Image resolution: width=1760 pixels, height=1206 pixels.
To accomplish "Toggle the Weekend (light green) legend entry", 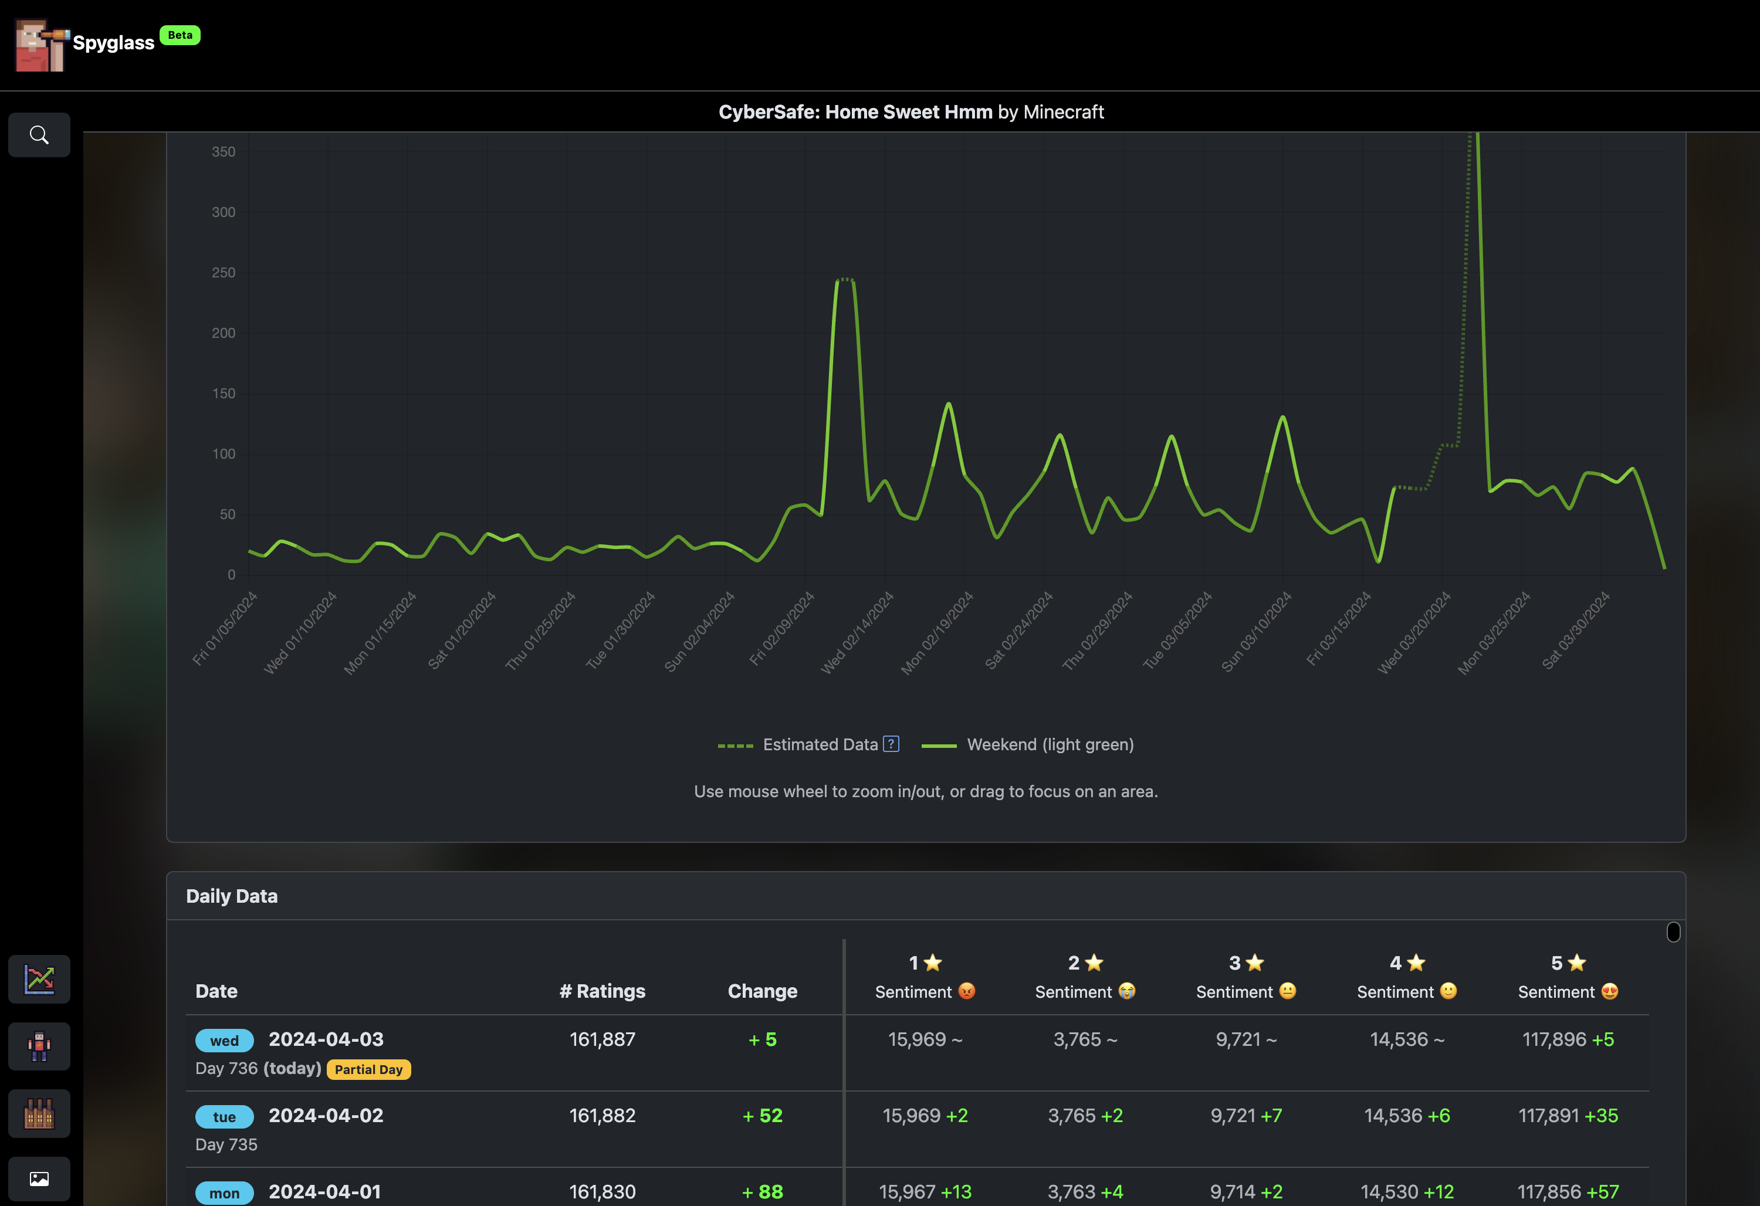I will click(x=1028, y=744).
